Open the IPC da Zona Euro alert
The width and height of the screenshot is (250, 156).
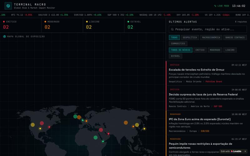tap(208, 123)
